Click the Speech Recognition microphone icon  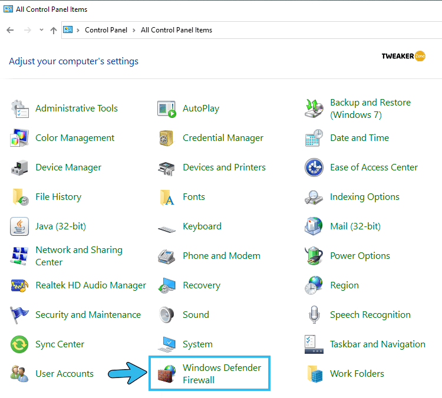point(314,315)
